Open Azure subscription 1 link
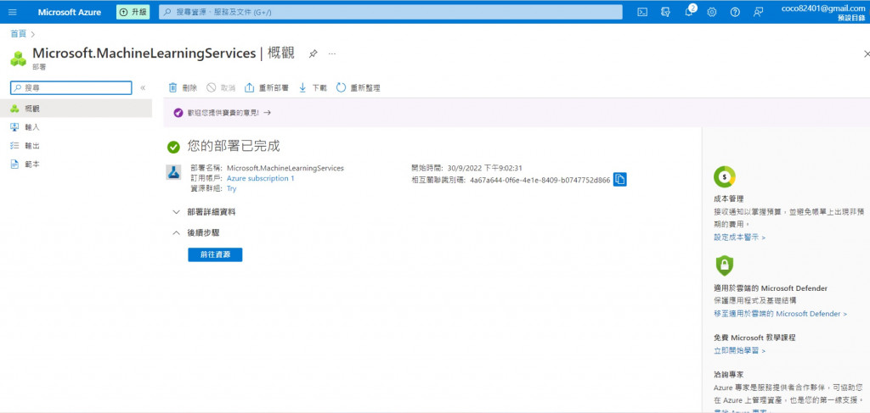Image resolution: width=870 pixels, height=413 pixels. point(260,178)
